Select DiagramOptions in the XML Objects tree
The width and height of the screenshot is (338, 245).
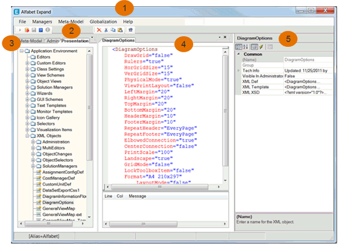click(57, 201)
